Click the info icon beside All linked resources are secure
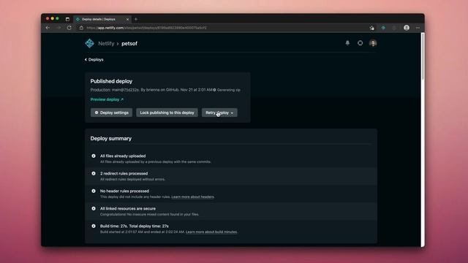This screenshot has width=468, height=263. point(94,209)
